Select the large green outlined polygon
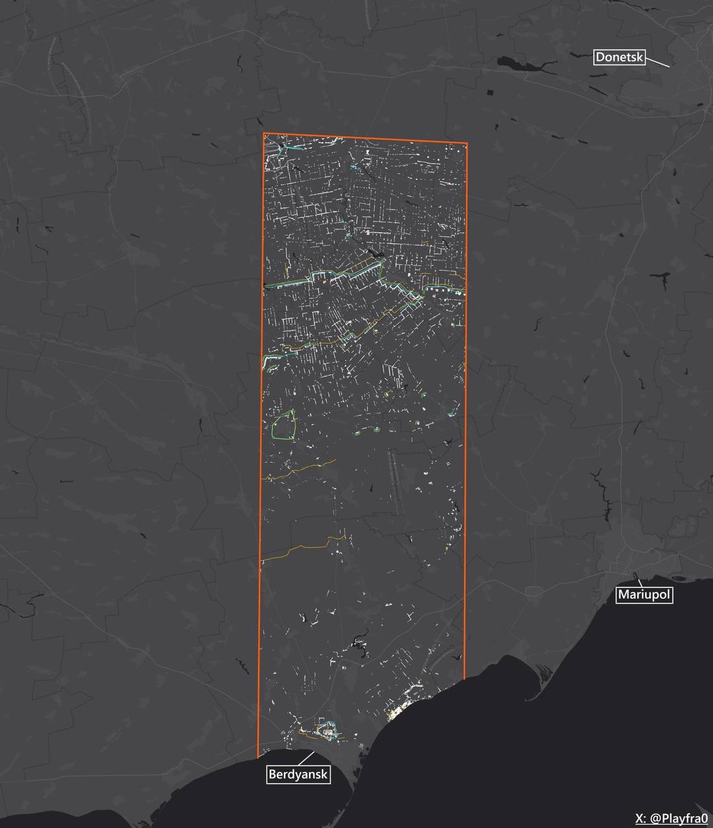Screen dimensions: 713x828 pyautogui.click(x=283, y=426)
